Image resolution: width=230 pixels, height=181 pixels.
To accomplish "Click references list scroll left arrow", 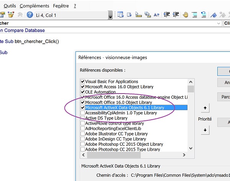I will pyautogui.click(x=84, y=155).
